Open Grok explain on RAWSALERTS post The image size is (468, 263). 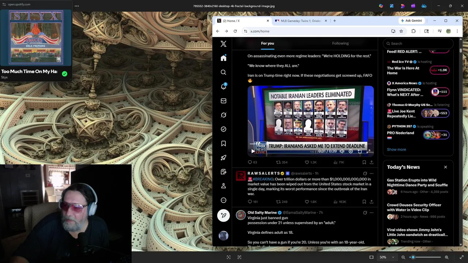(365, 174)
